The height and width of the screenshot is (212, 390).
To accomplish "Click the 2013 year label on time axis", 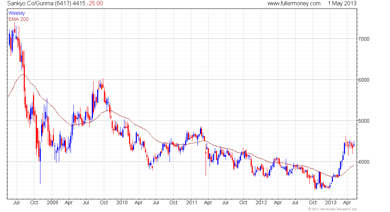I will pyautogui.click(x=330, y=202).
